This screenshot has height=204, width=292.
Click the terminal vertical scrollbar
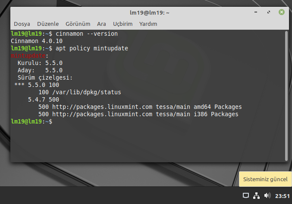tap(286, 96)
